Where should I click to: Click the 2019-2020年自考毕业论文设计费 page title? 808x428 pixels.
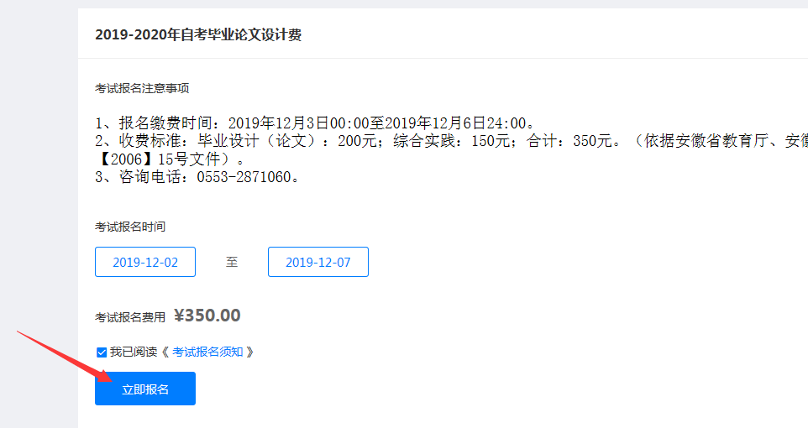point(198,34)
